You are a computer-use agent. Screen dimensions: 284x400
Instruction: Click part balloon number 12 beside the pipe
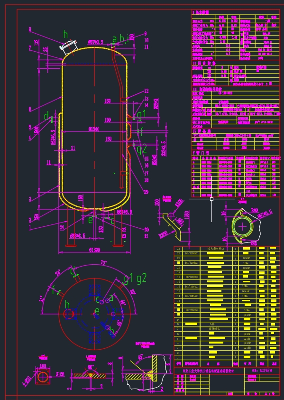click(x=146, y=91)
